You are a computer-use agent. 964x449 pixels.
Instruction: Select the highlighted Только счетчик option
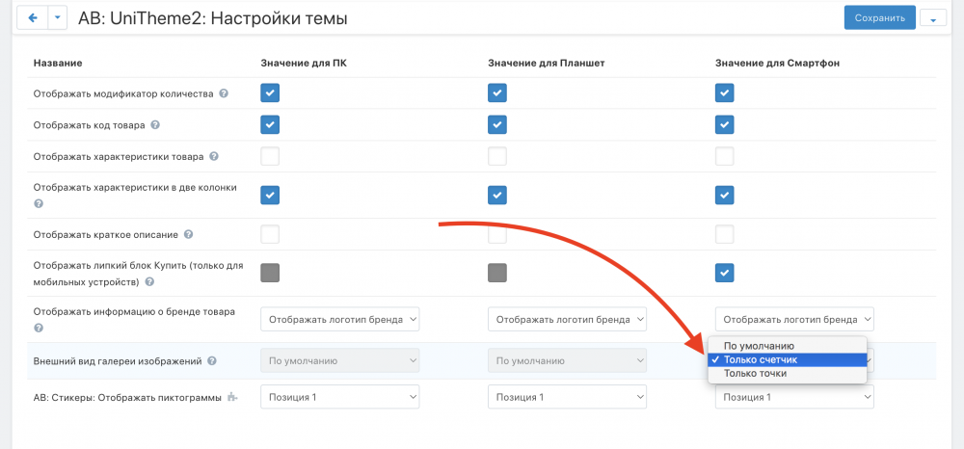coord(761,359)
